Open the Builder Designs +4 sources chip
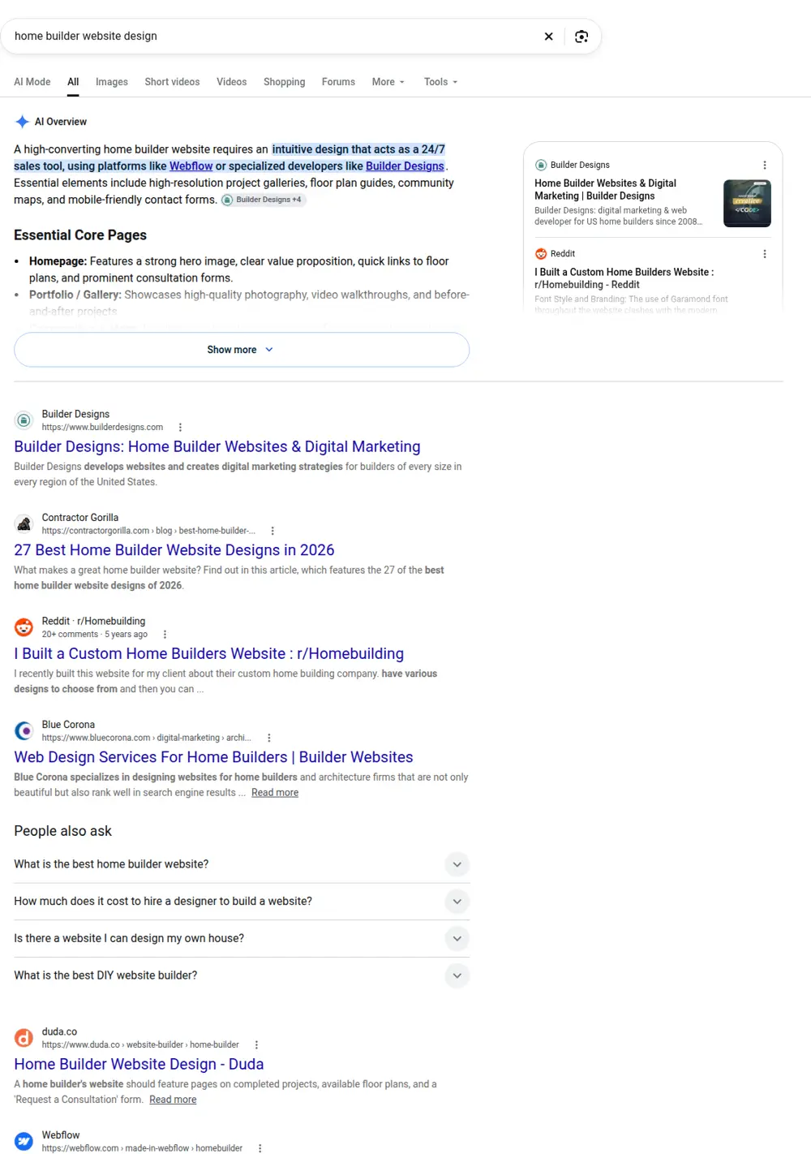 [x=263, y=200]
